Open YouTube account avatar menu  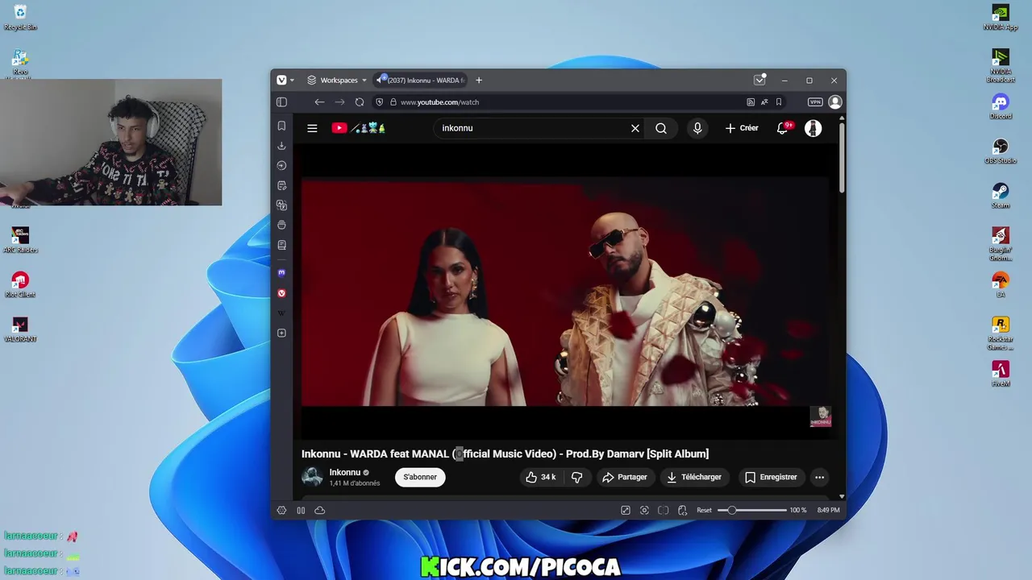pos(814,128)
